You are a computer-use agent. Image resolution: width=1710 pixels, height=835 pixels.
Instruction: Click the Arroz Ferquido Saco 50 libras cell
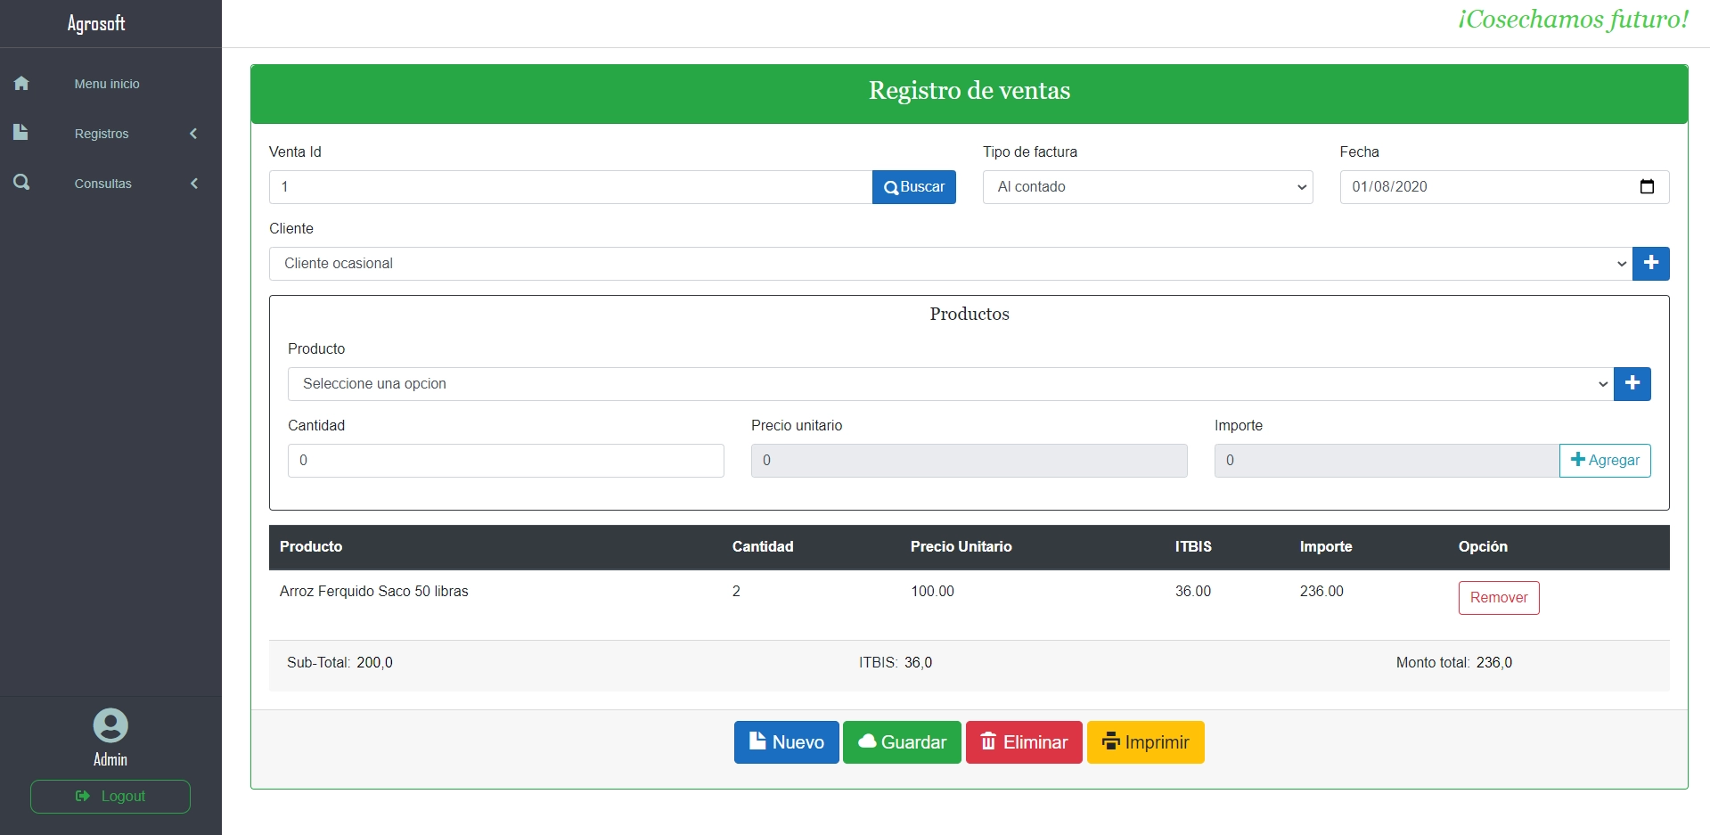click(x=374, y=592)
